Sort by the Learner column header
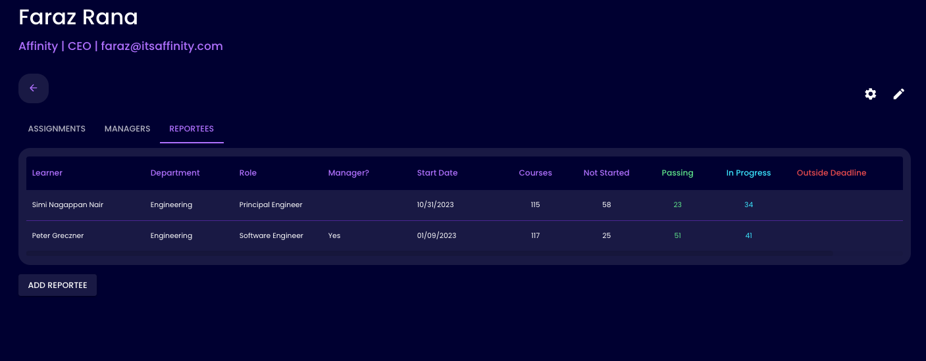The height and width of the screenshot is (361, 926). [47, 173]
